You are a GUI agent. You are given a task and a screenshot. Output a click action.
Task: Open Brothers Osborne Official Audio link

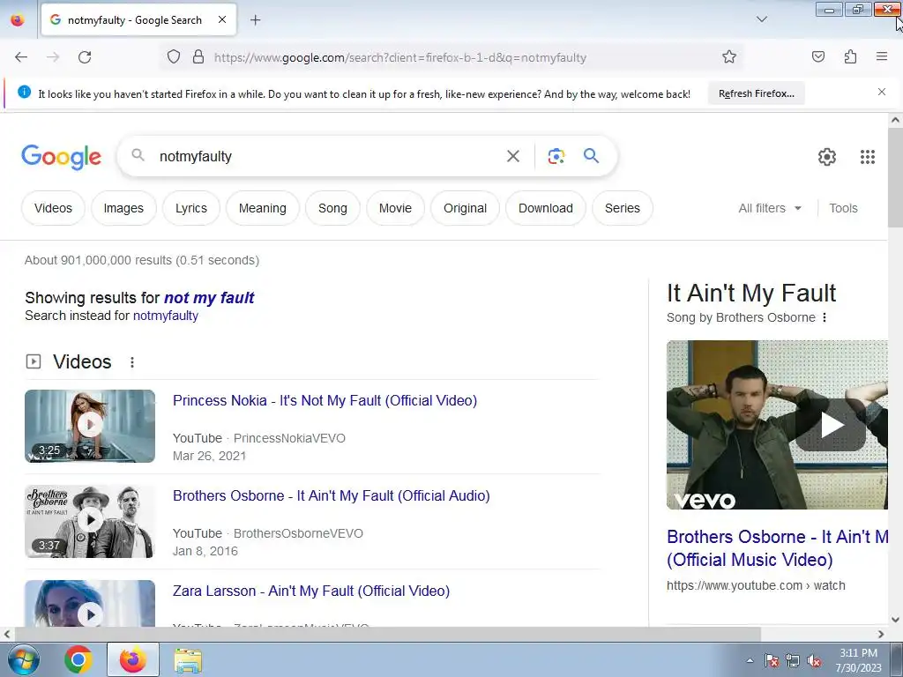click(332, 495)
